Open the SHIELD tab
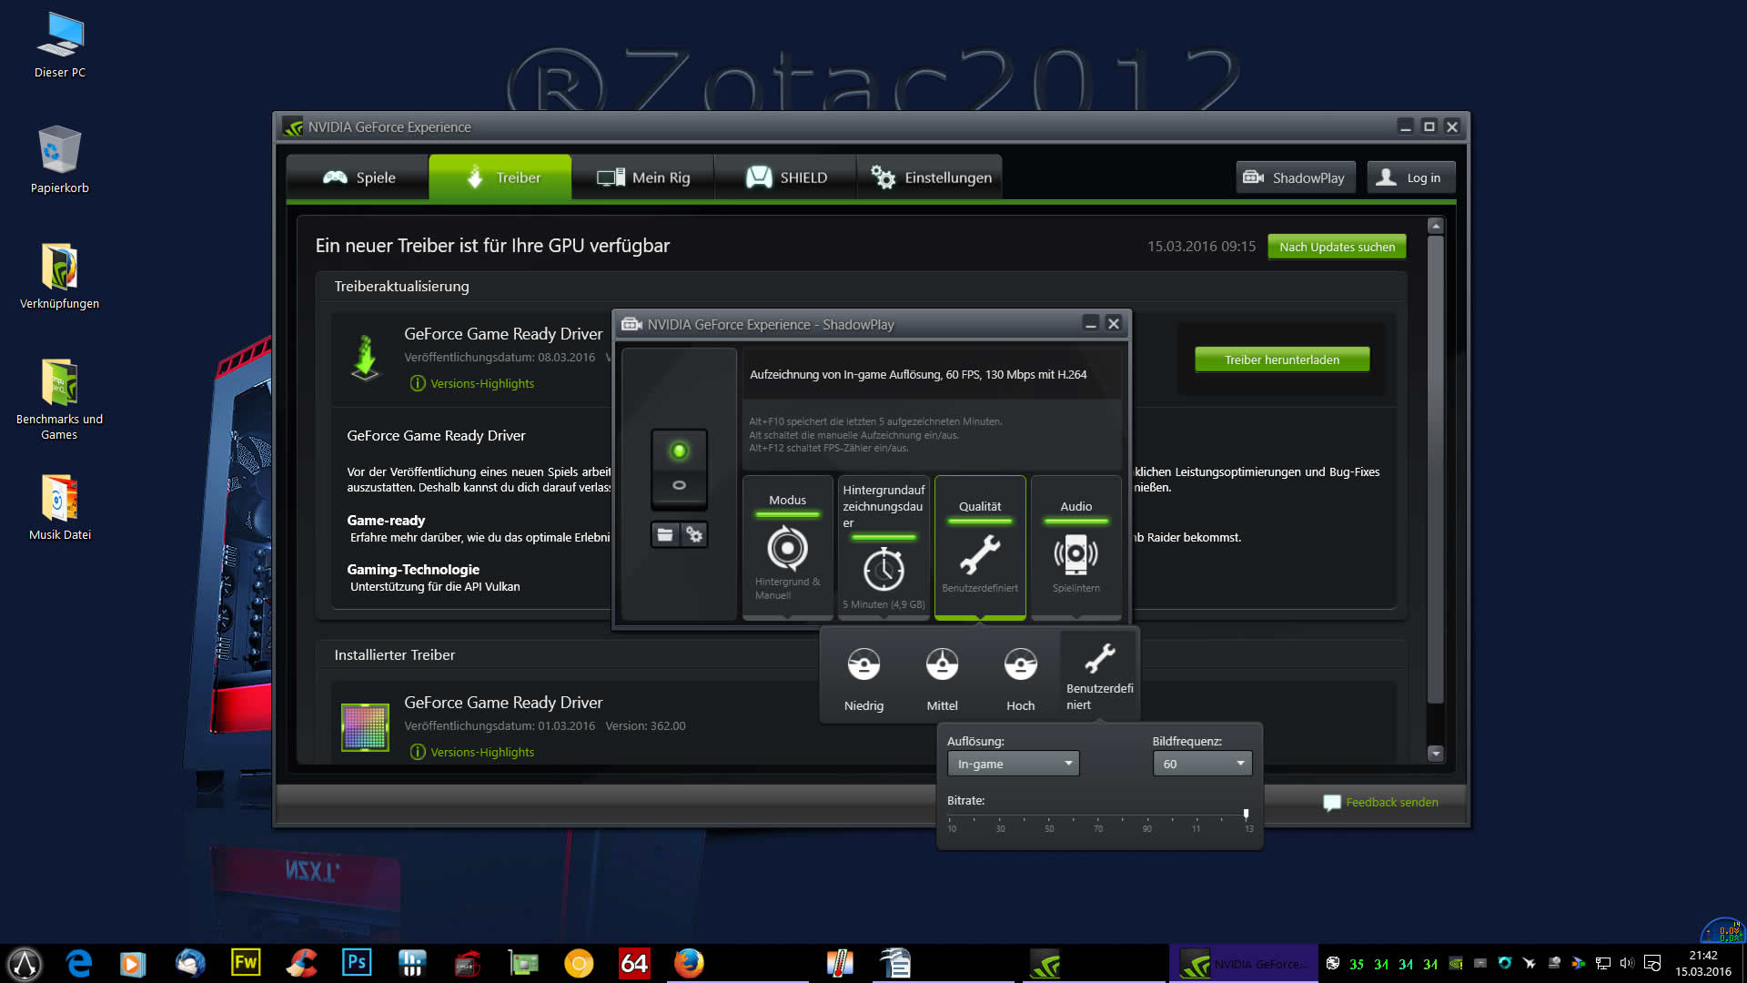Image resolution: width=1747 pixels, height=983 pixels. pyautogui.click(x=785, y=177)
